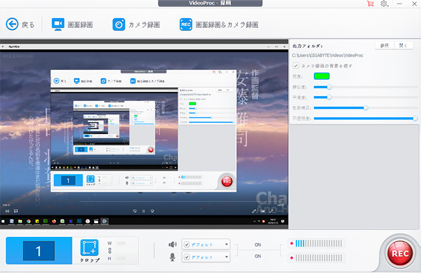Click Firefox icon in previewed desktop taskbar
Image resolution: width=421 pixels, height=273 pixels.
pos(54,221)
